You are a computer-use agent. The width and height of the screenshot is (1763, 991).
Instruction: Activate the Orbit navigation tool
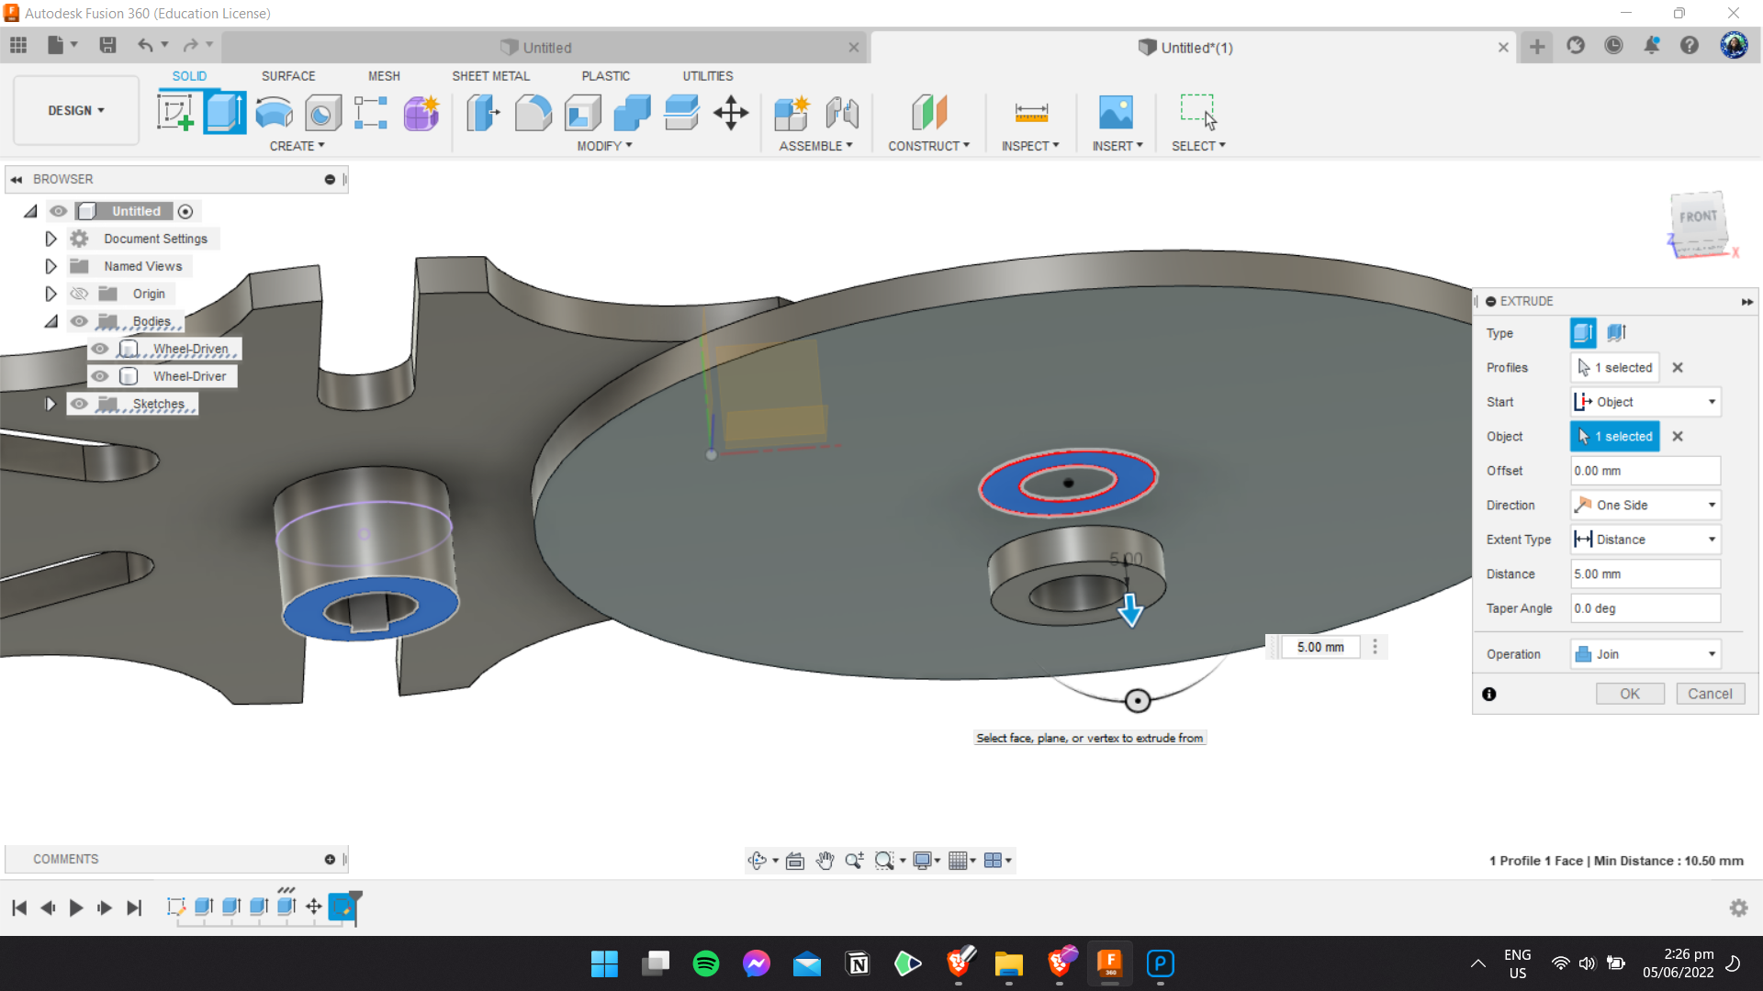[x=757, y=860]
